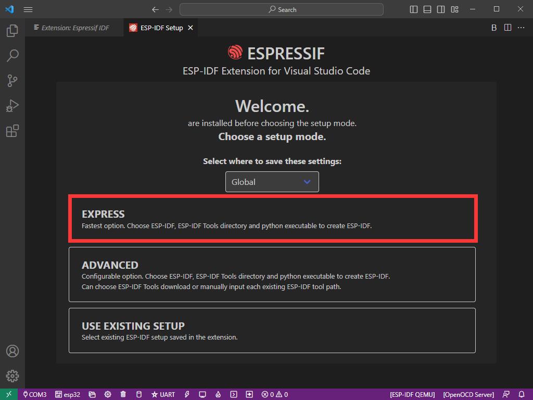This screenshot has height=400, width=533.
Task: Open the editor more actions ellipsis menu
Action: (521, 28)
